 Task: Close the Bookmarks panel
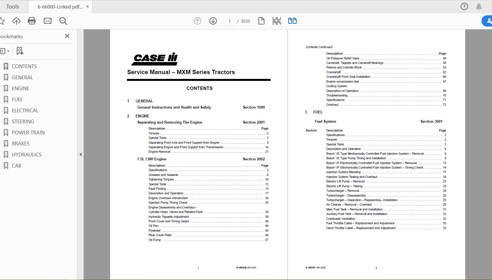(x=67, y=36)
